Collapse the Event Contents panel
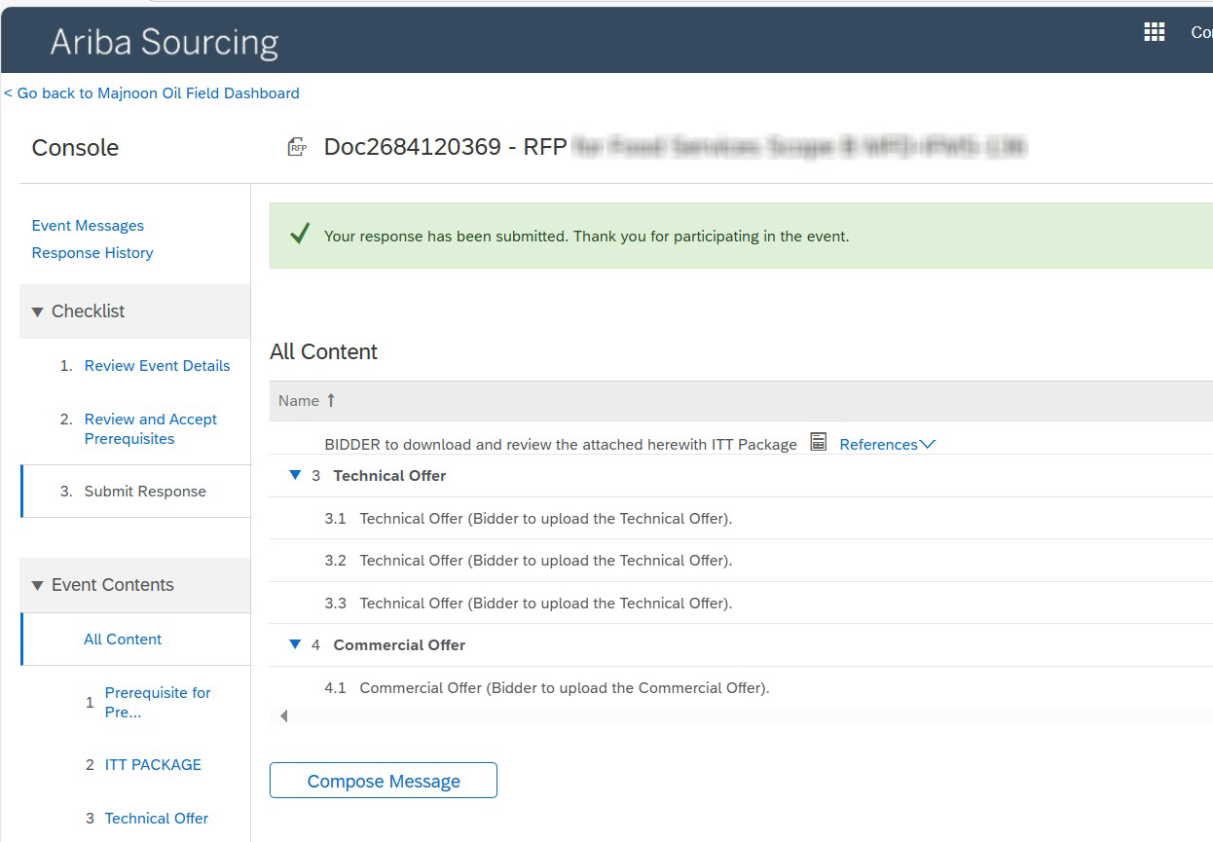 coord(38,585)
